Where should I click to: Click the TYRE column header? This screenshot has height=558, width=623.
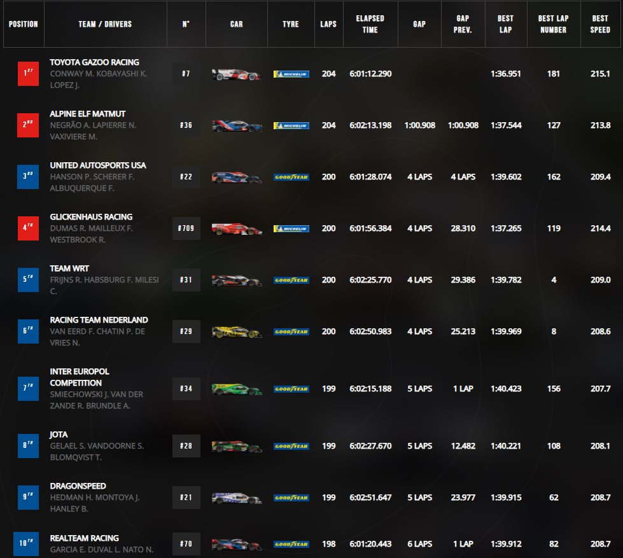[x=291, y=24]
